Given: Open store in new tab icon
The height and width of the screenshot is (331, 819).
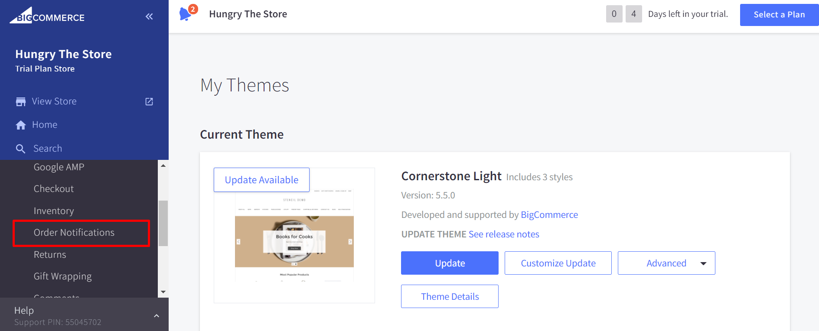Looking at the screenshot, I should coord(149,101).
